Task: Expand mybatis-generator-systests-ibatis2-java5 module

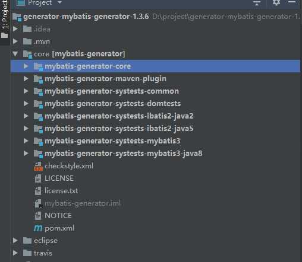Action: point(26,129)
